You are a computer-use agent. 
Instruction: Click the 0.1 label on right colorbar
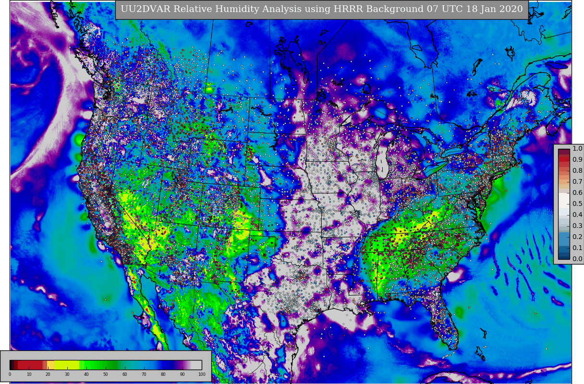pos(577,248)
